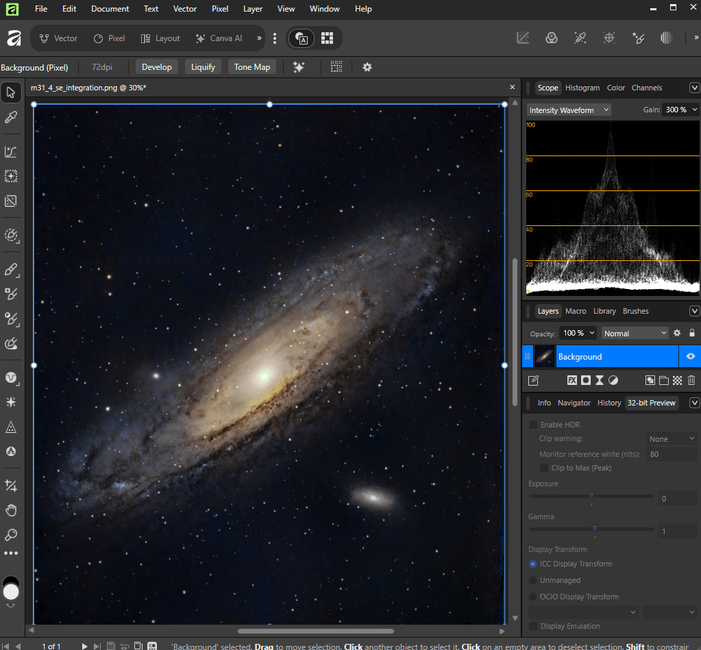Open the sparkle AI icon in context toolbar
701x650 pixels.
click(x=299, y=67)
